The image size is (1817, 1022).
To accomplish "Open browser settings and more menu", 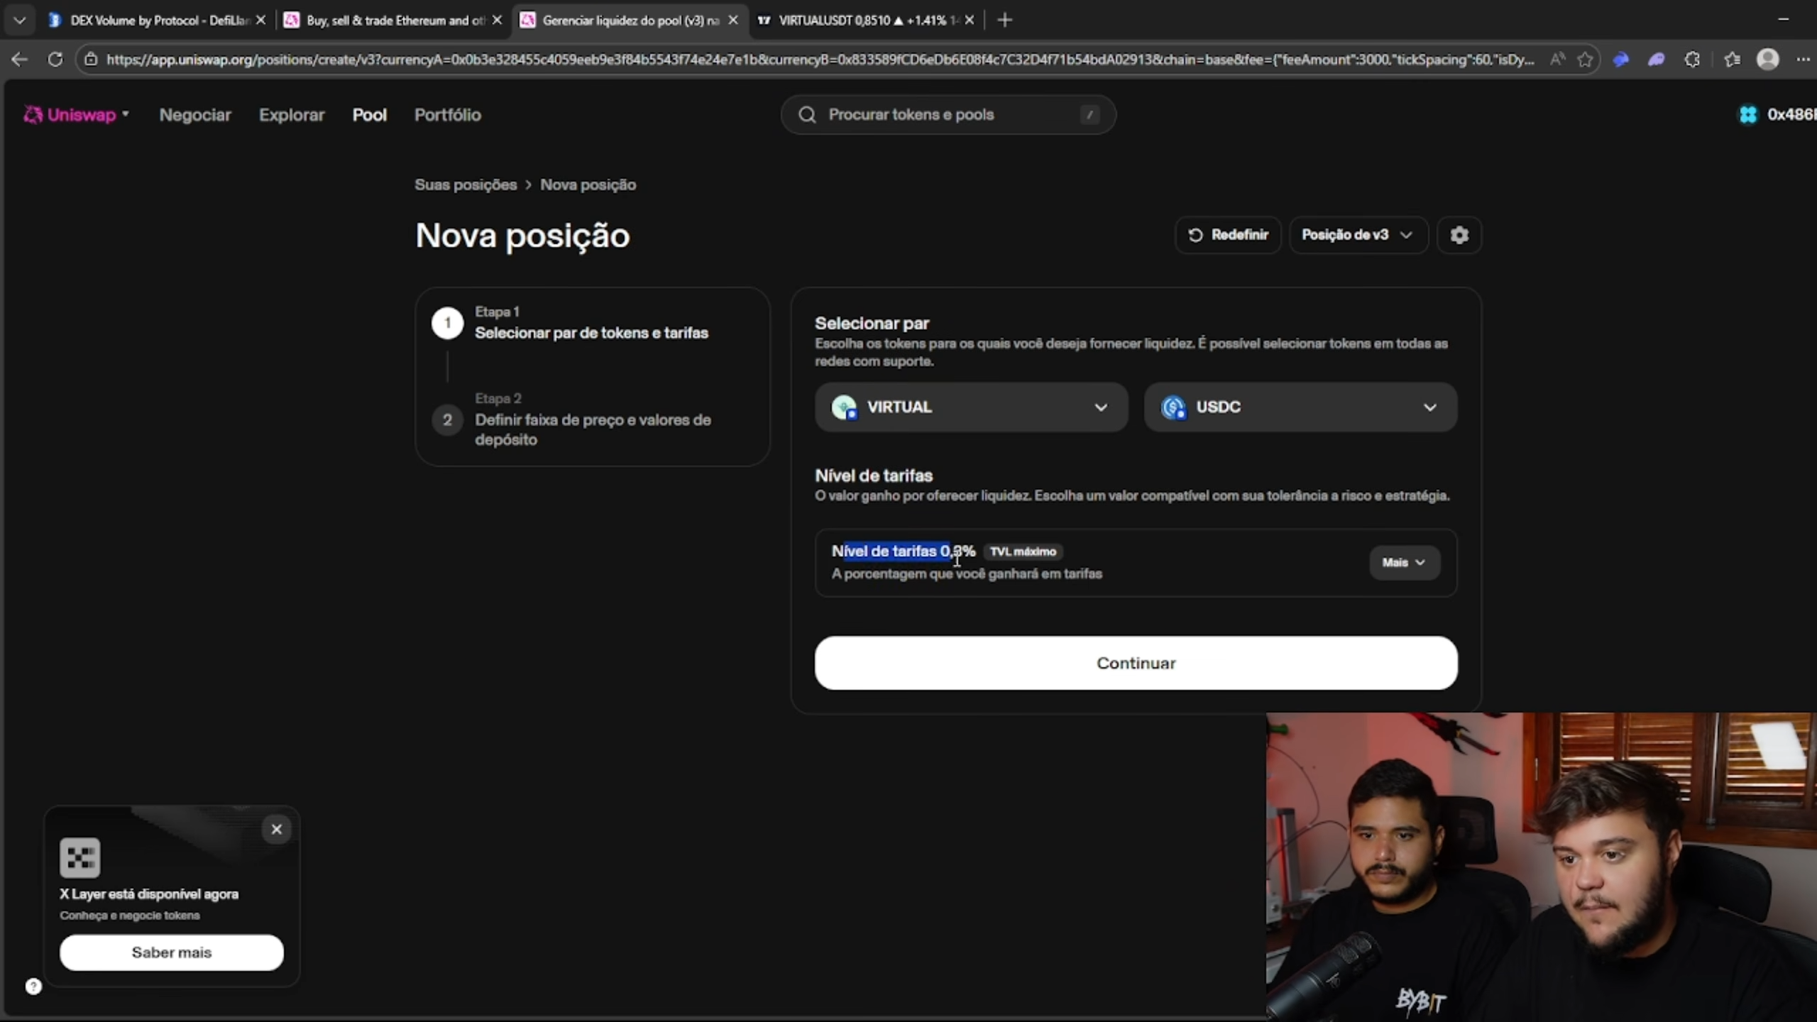I will (x=1803, y=59).
